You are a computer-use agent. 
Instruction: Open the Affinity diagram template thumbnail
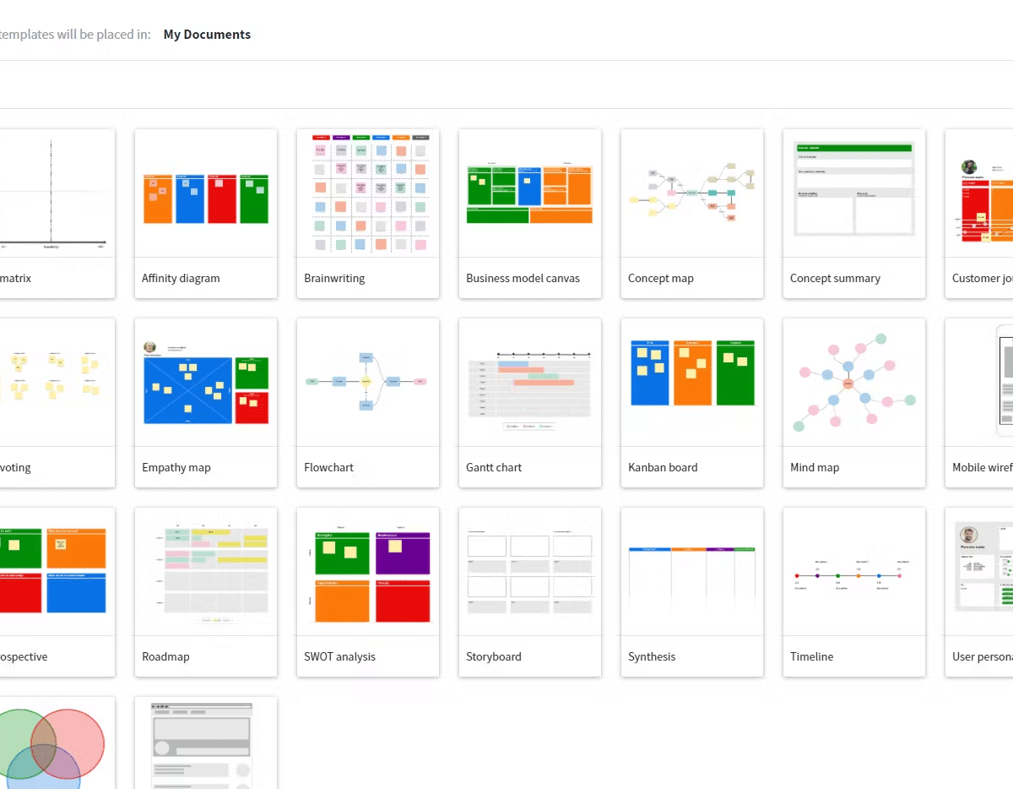pos(206,193)
